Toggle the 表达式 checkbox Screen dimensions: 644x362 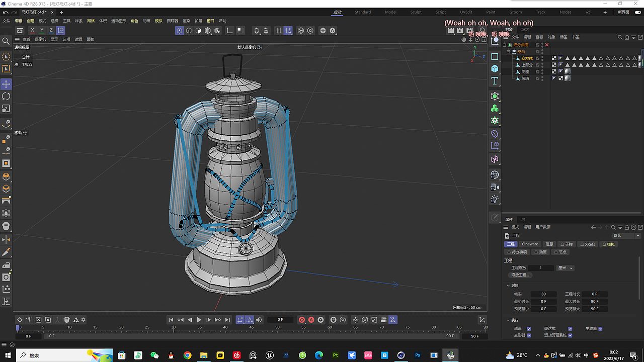pos(570,329)
